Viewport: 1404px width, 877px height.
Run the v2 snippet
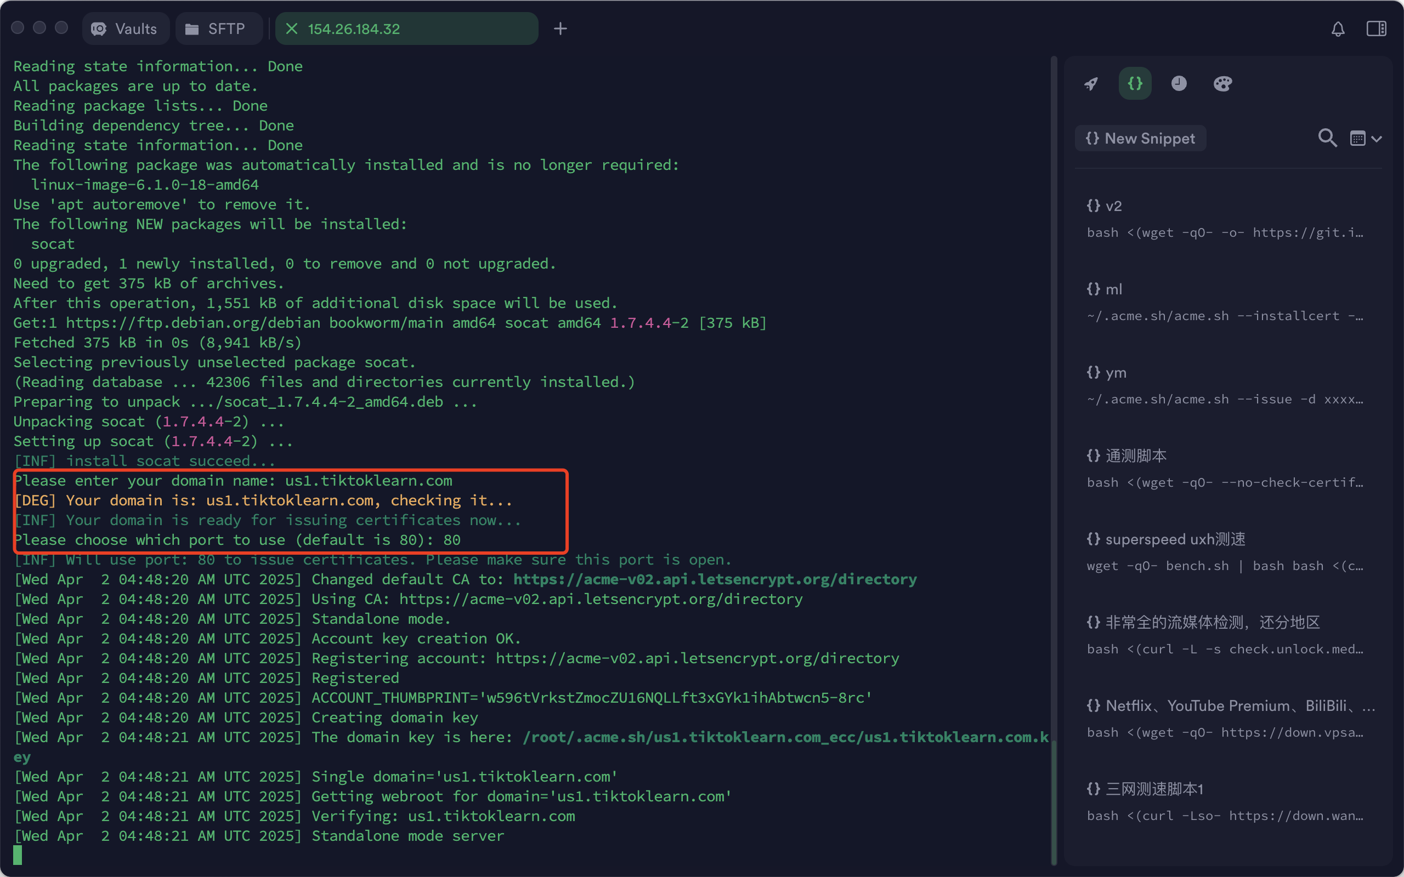point(1224,219)
